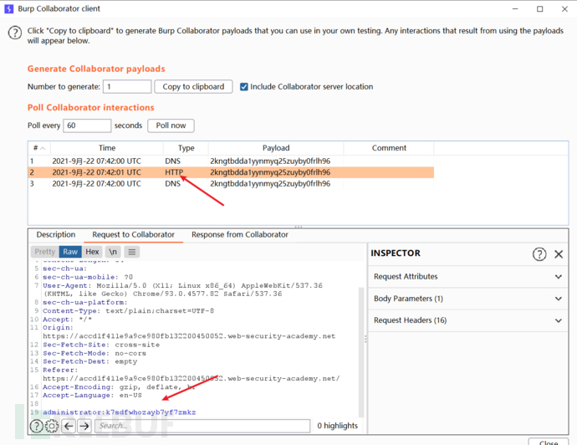Image resolution: width=577 pixels, height=445 pixels.
Task: Open the Inspector help icon
Action: (x=540, y=253)
